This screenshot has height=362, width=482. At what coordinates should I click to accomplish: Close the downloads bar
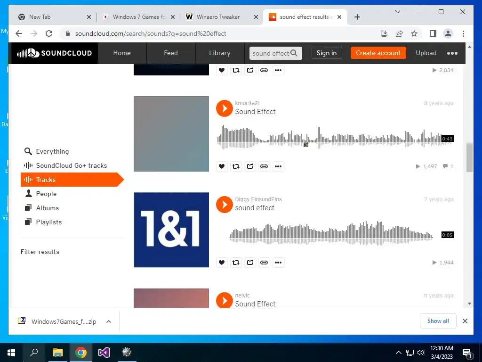click(x=465, y=321)
